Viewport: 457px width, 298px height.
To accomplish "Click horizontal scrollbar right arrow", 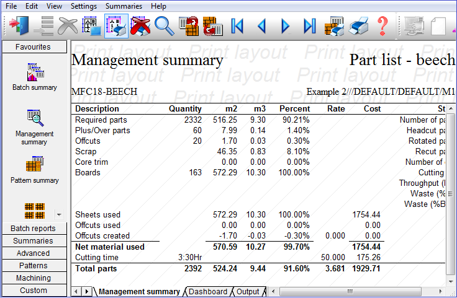I will (x=440, y=291).
